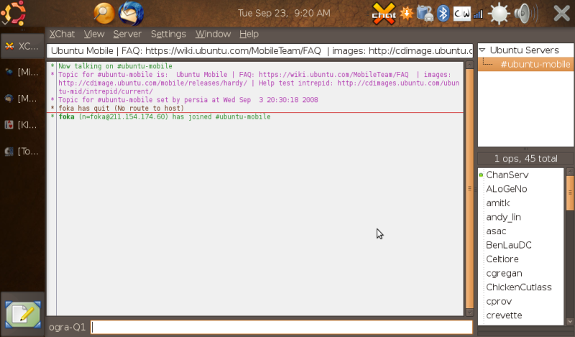The height and width of the screenshot is (337, 575).
Task: Select amitk in the user list
Action: click(x=498, y=203)
